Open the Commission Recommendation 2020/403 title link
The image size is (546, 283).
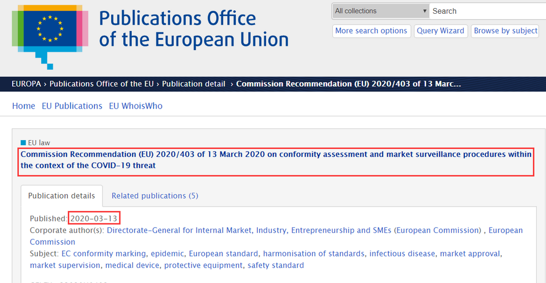point(276,160)
